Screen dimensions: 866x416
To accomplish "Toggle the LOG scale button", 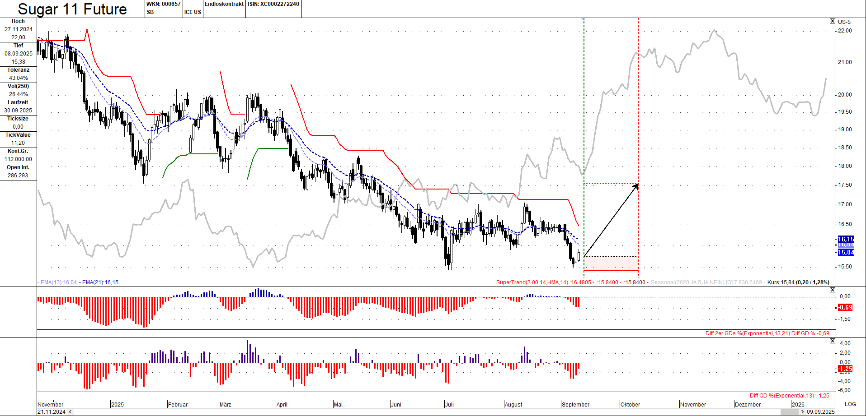I will tap(850, 404).
